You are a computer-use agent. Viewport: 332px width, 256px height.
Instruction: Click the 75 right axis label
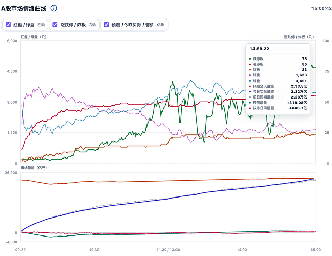(327, 71)
